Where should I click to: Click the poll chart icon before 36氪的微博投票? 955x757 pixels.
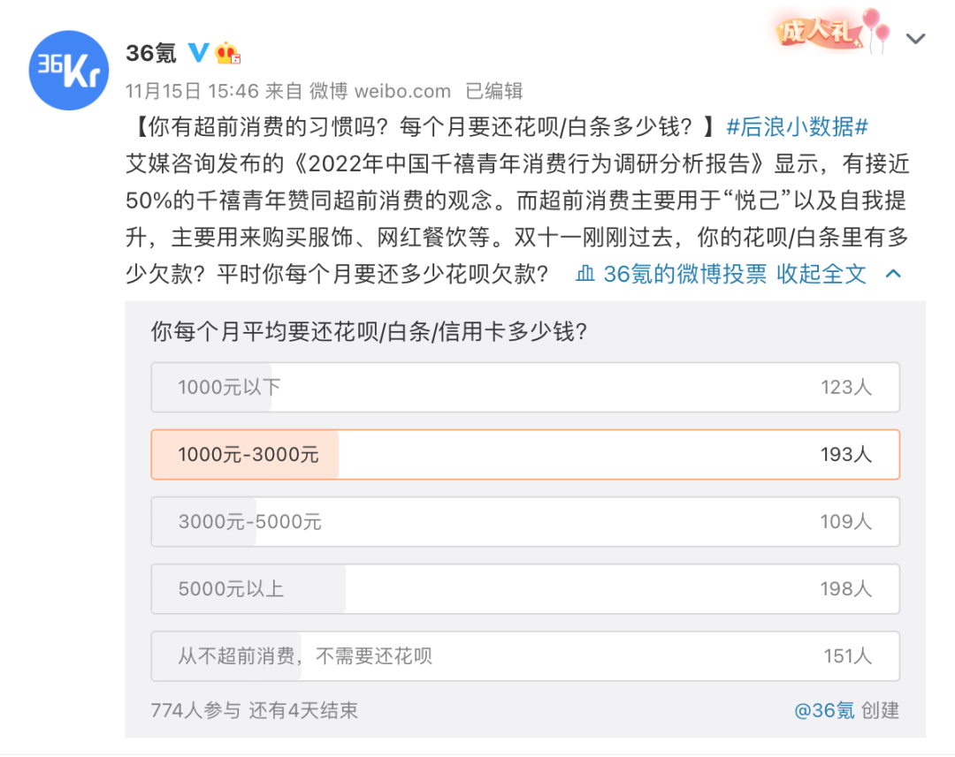(x=585, y=274)
